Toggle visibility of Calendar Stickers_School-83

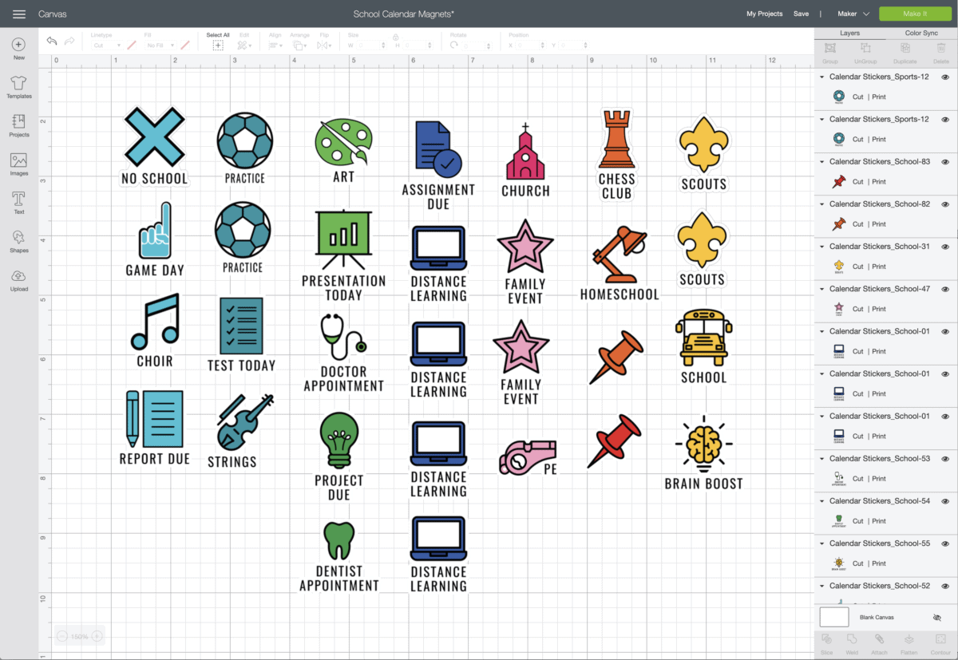coord(945,161)
